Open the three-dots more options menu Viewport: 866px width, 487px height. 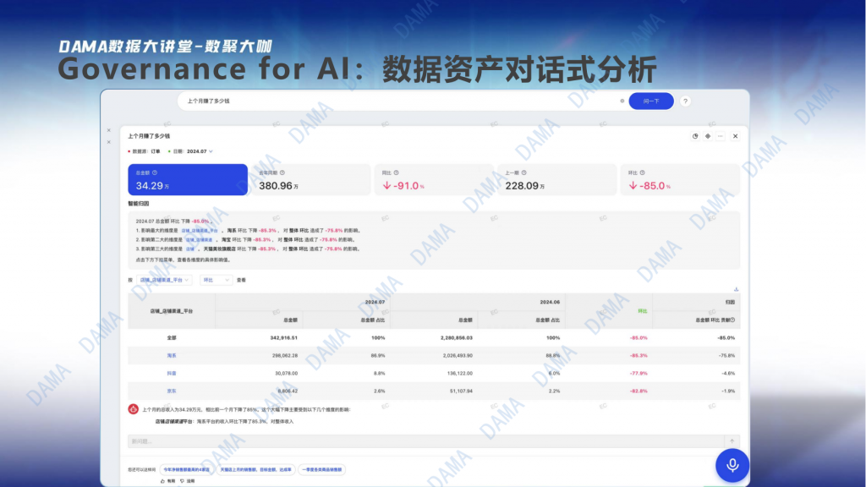pyautogui.click(x=721, y=136)
